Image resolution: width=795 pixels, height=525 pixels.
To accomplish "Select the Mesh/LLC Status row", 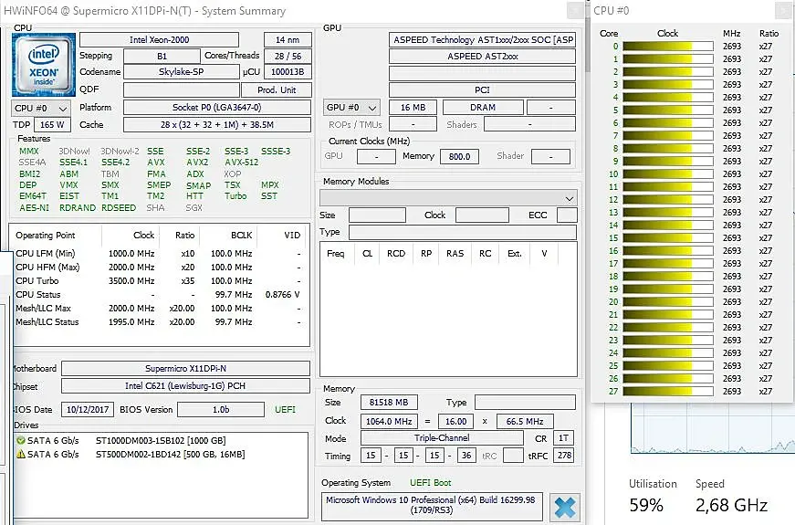I will 161,322.
